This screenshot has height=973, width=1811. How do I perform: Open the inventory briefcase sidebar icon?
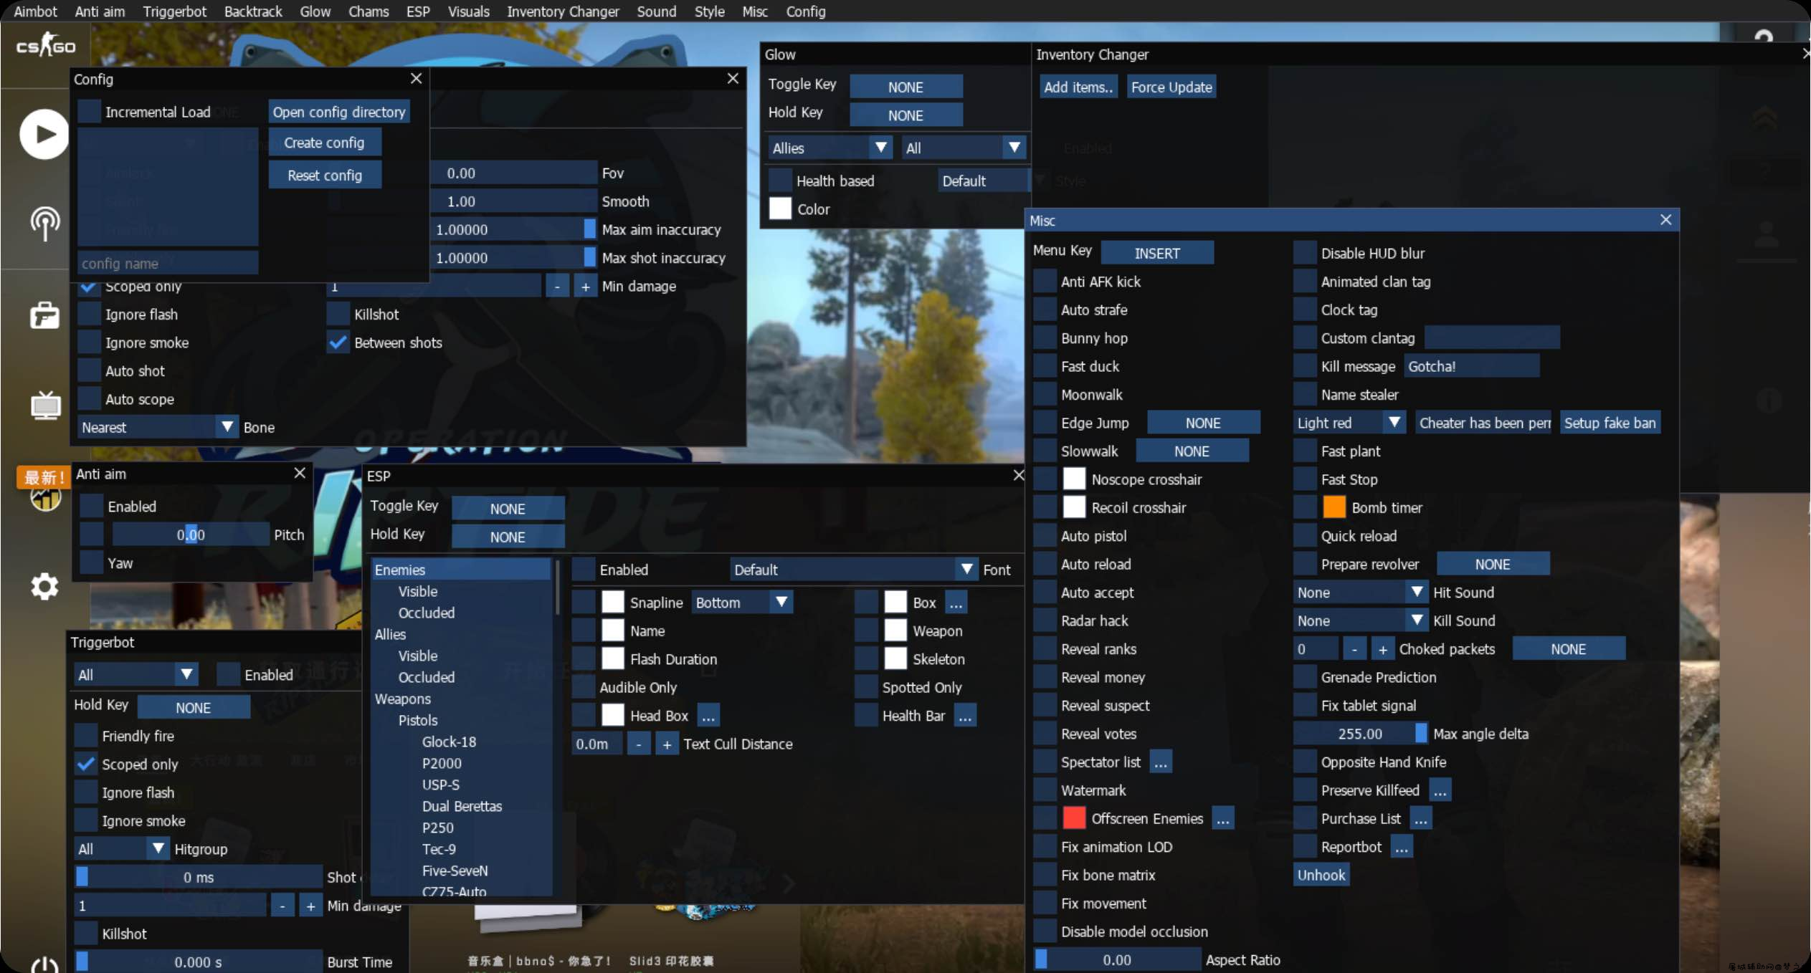(x=44, y=315)
